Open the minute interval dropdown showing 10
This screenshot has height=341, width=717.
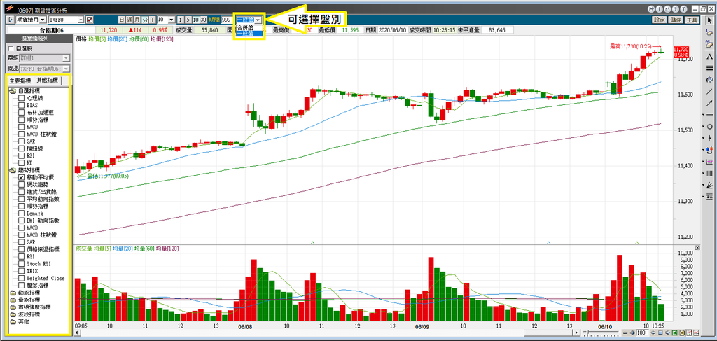click(172, 20)
